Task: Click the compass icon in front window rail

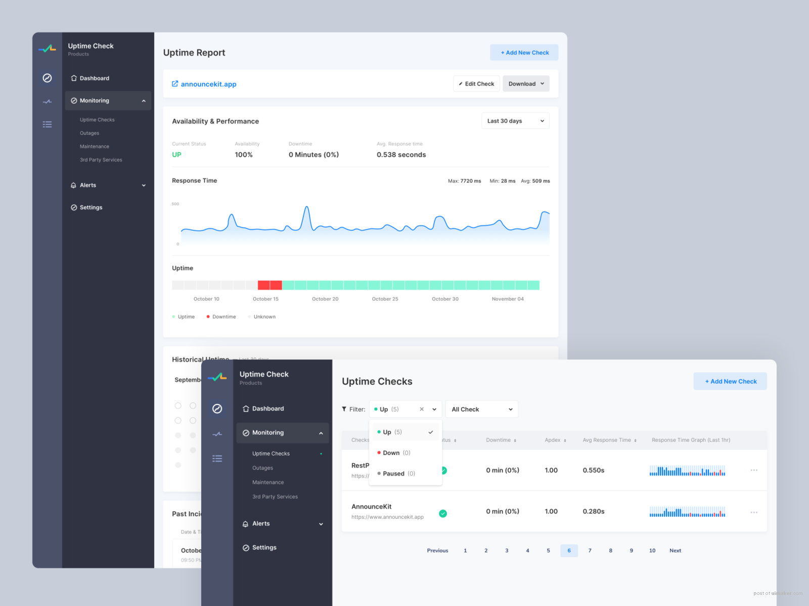Action: [x=217, y=409]
